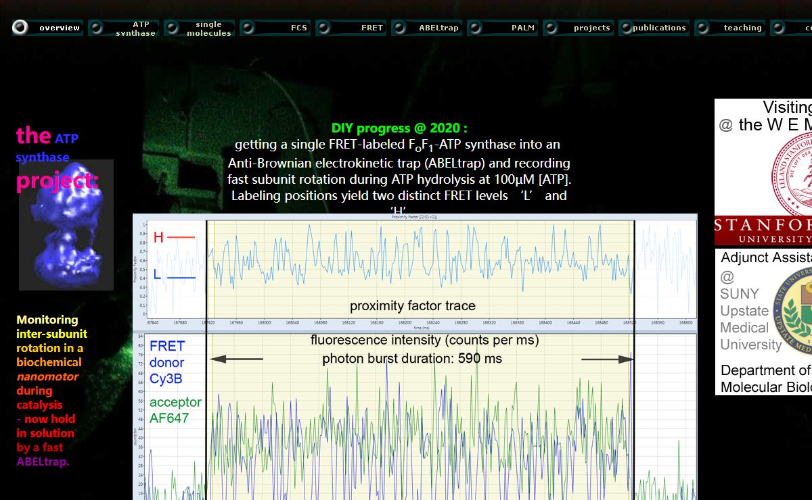Click the 'DIY progress @ 2020 :' heading
Screen dimensions: 812x500
(399, 128)
